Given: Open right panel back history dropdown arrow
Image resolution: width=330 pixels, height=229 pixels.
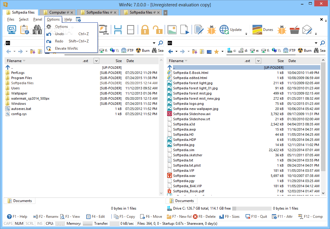Looking at the screenshot, I should click(177, 51).
